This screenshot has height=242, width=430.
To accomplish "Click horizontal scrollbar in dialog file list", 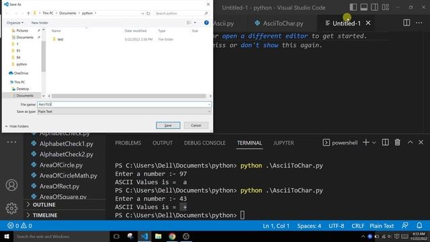I will pos(128,96).
